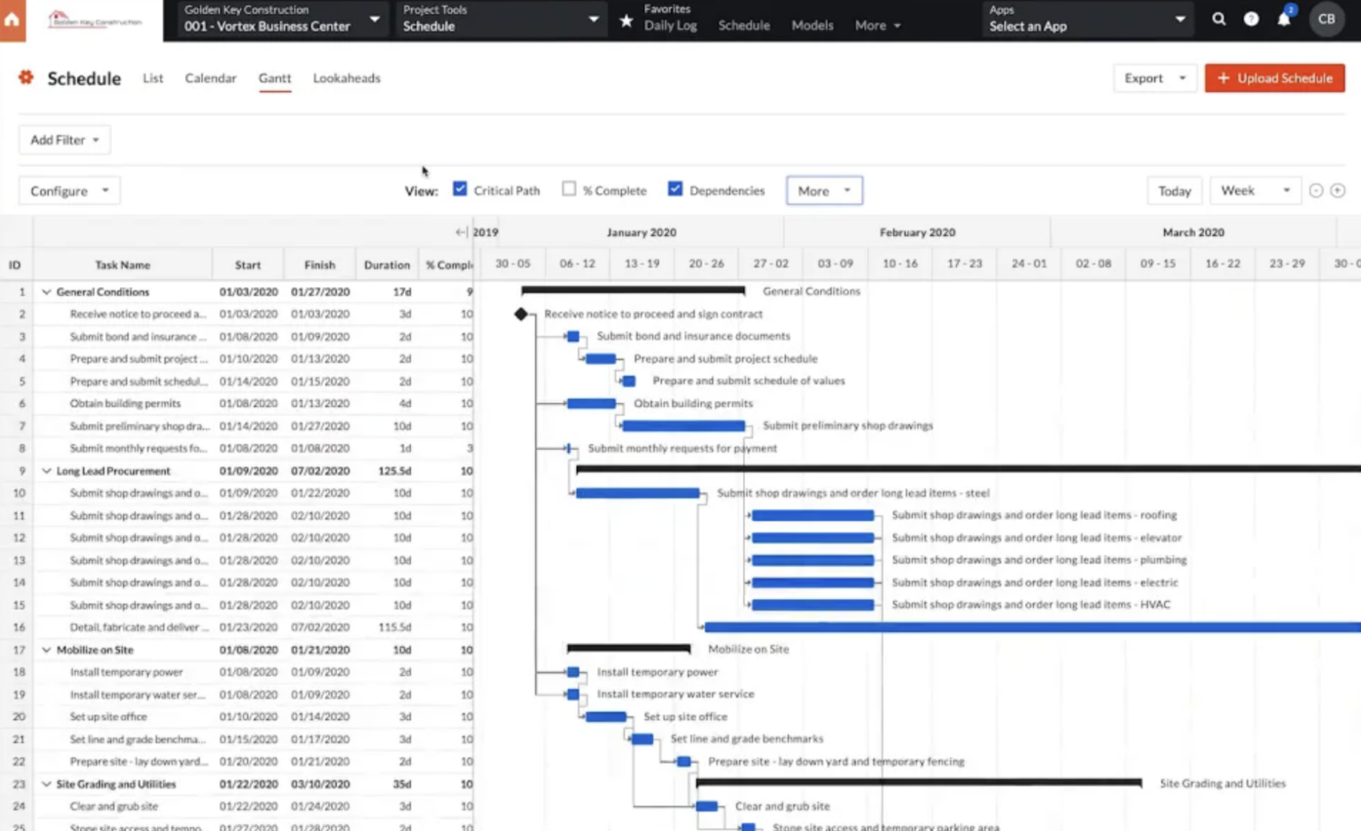Screen dimensions: 1361x831
Task: Click the help question mark icon
Action: (x=1250, y=18)
